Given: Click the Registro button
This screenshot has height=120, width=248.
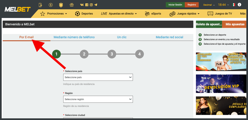Looking at the screenshot, I should coord(192,5).
